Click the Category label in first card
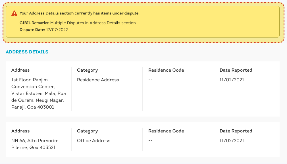287x164 pixels. [87, 70]
